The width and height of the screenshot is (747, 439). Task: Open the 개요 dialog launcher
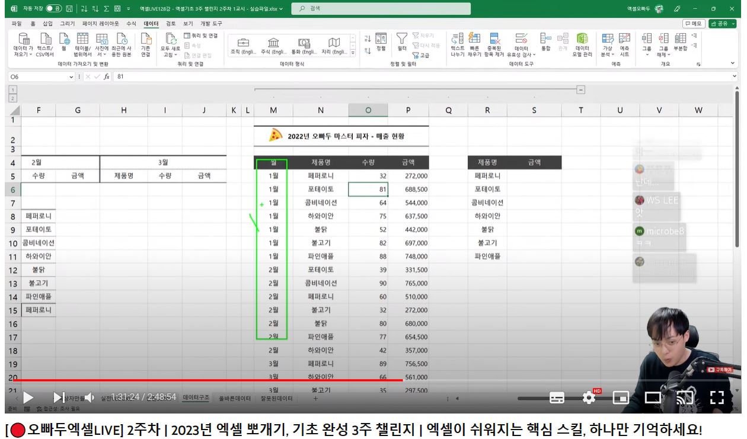click(698, 64)
